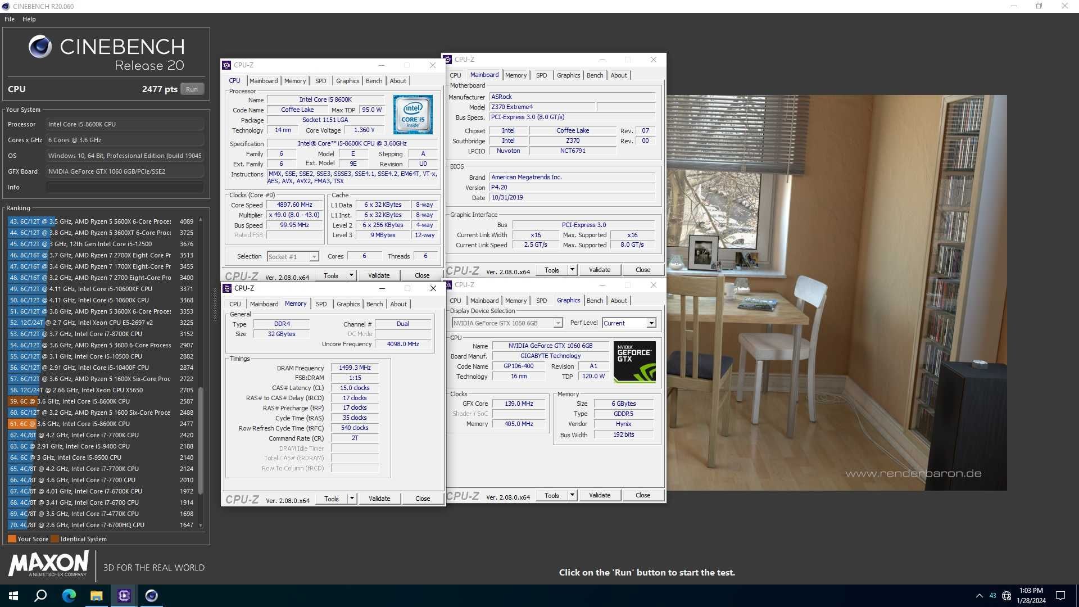
Task: Click the clock showing 1:03 PM
Action: tap(1031, 591)
